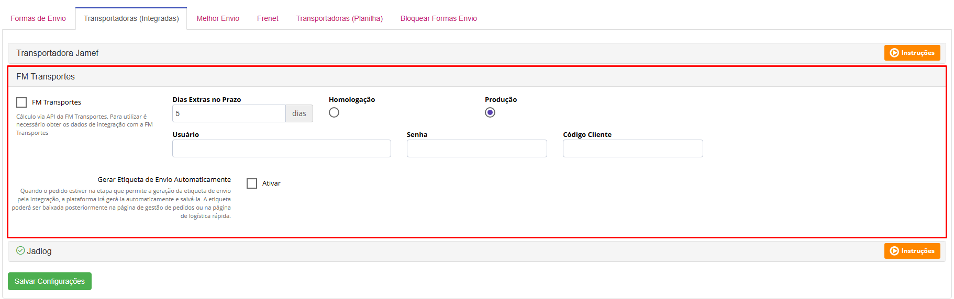
Task: Click into the Senha field
Action: 476,148
